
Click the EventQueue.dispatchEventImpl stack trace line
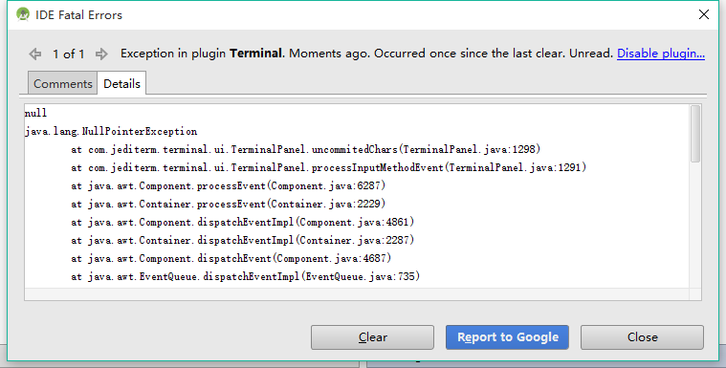(x=246, y=277)
